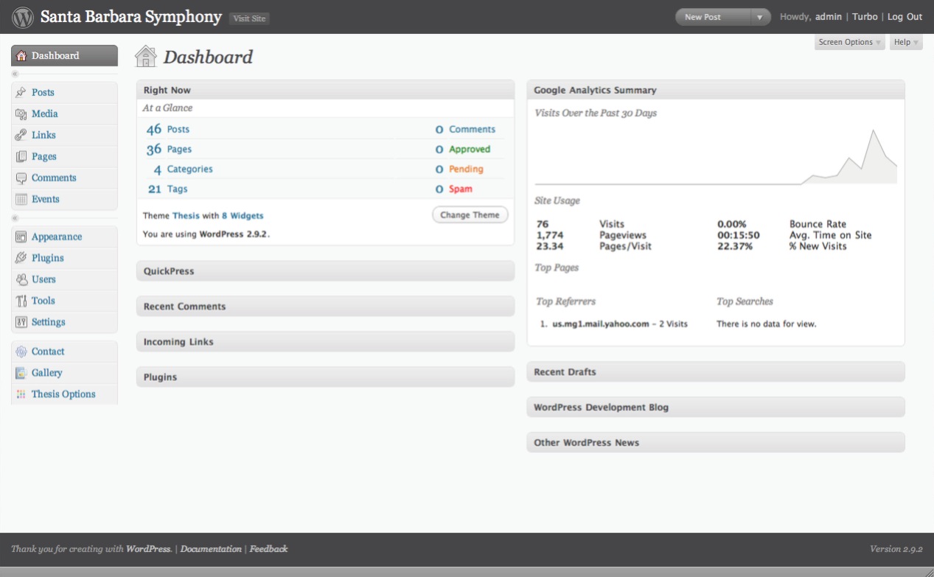Image resolution: width=934 pixels, height=577 pixels.
Task: Open the Pending comments link
Action: tap(466, 169)
